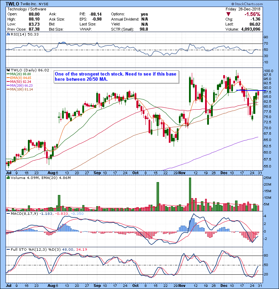The image size is (279, 289).
Task: Click the 25M volume axis label
Action: [x=267, y=178]
